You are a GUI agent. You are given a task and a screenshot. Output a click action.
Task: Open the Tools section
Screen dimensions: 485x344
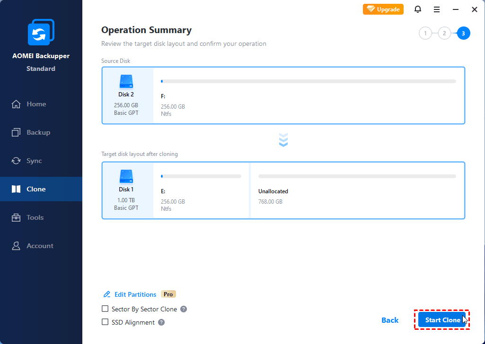35,217
